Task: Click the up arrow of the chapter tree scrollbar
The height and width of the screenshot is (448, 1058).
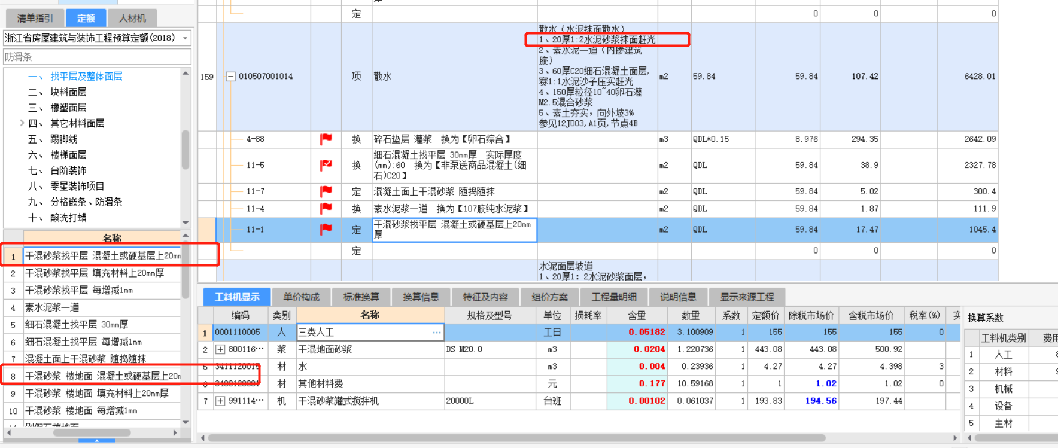Action: (186, 74)
